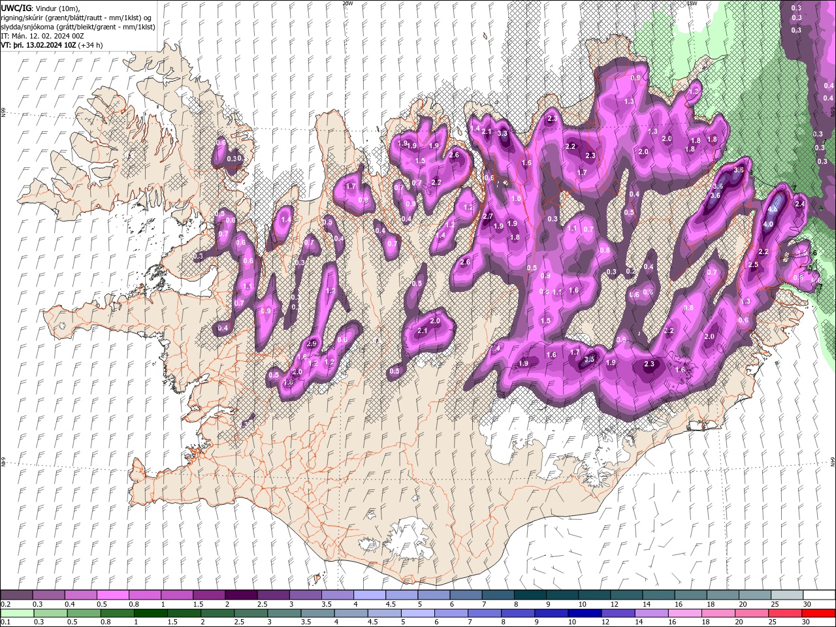This screenshot has width=836, height=627.
Task: Click the 1.5–2 swatch in the upper snow scale
Action: 209,595
